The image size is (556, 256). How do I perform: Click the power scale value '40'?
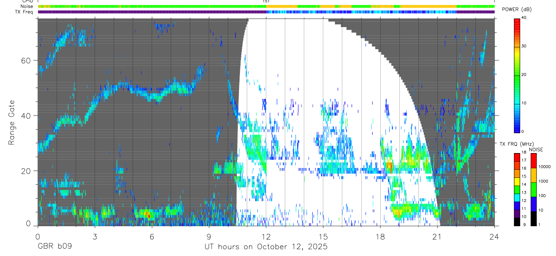(x=525, y=18)
